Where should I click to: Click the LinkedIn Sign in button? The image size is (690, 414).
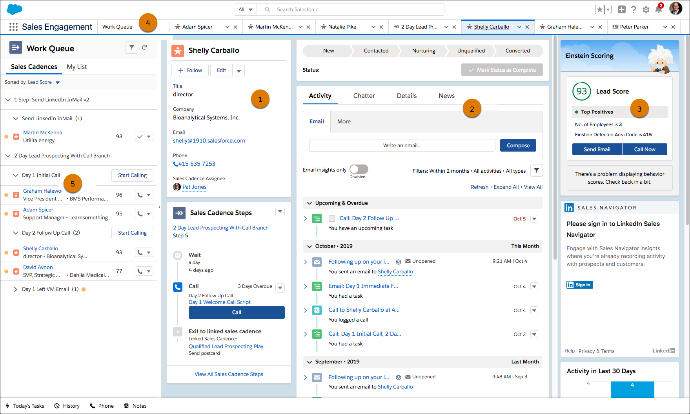point(579,285)
